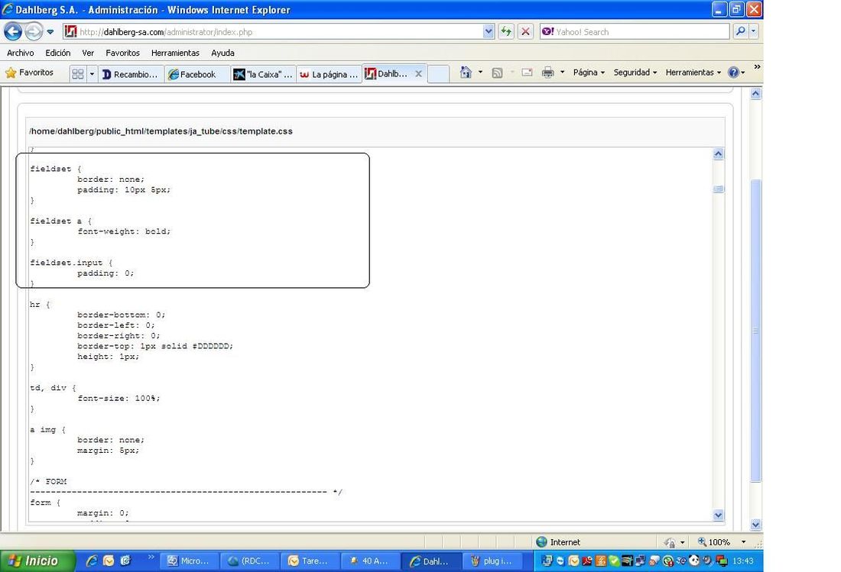Screen dimensions: 841x572
Task: Launch Internet Explorer from quick launch
Action: point(92,561)
